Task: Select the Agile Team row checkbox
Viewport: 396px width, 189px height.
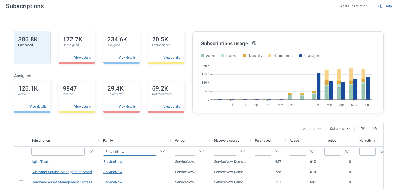Action: 21,162
